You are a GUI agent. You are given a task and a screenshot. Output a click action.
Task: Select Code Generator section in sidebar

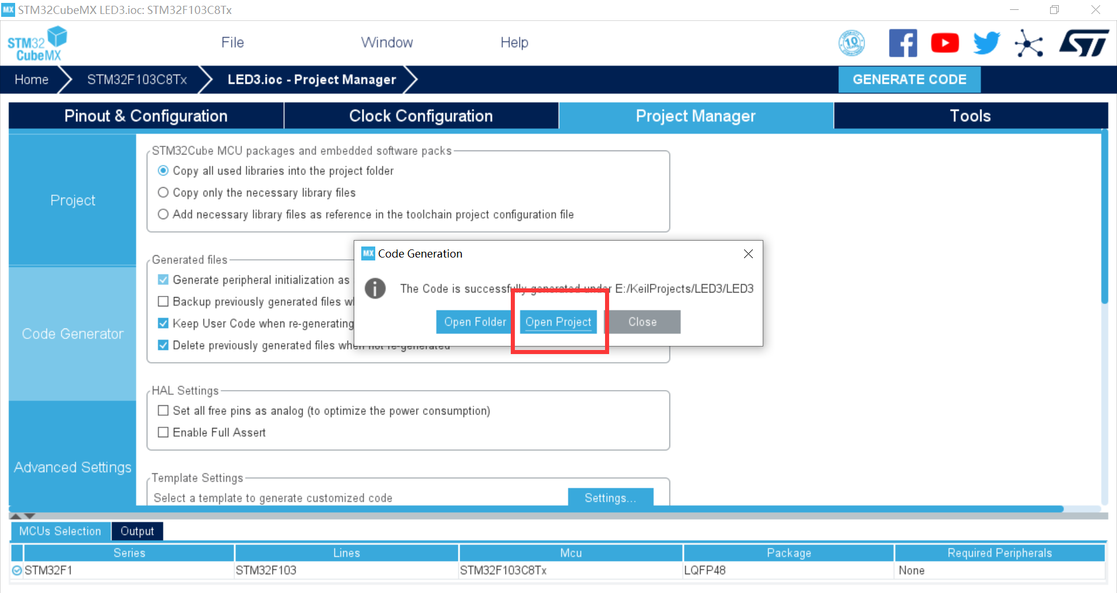(x=73, y=334)
